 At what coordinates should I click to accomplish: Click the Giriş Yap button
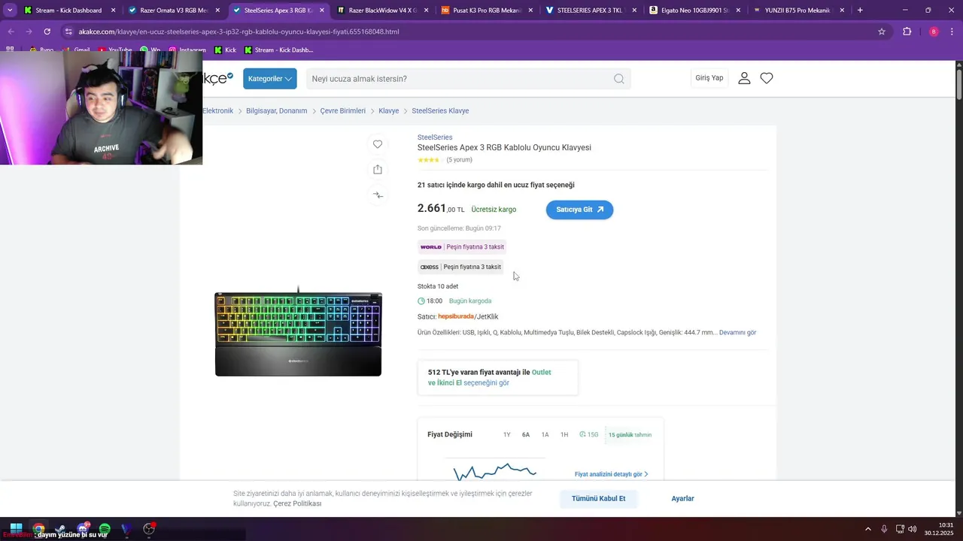coord(709,78)
